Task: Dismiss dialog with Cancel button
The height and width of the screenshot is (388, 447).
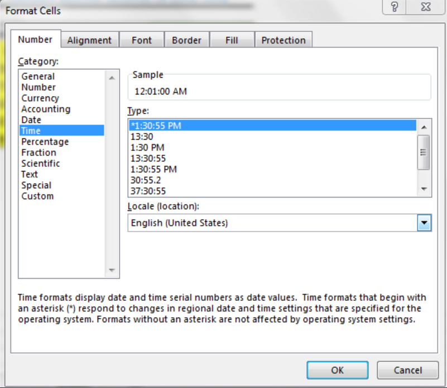Action: [407, 370]
